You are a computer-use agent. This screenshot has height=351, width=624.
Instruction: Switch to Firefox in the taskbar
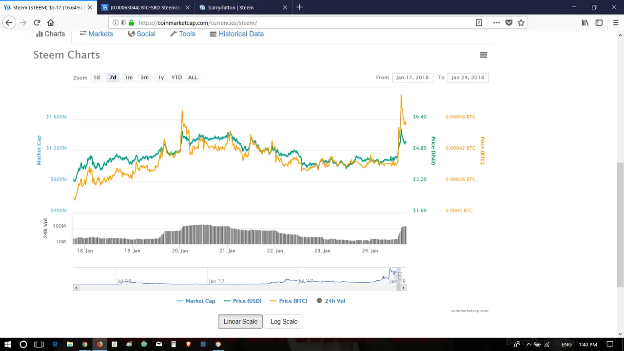(x=99, y=344)
